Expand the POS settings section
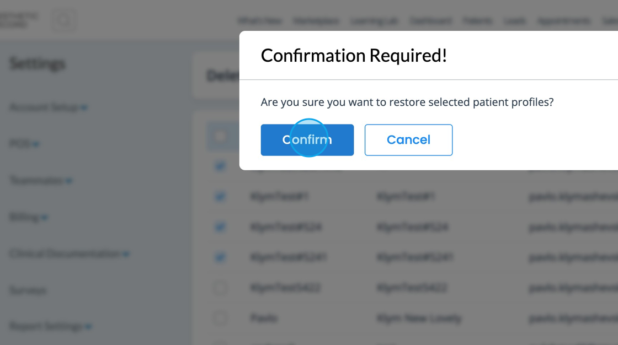The height and width of the screenshot is (345, 618). [x=24, y=144]
